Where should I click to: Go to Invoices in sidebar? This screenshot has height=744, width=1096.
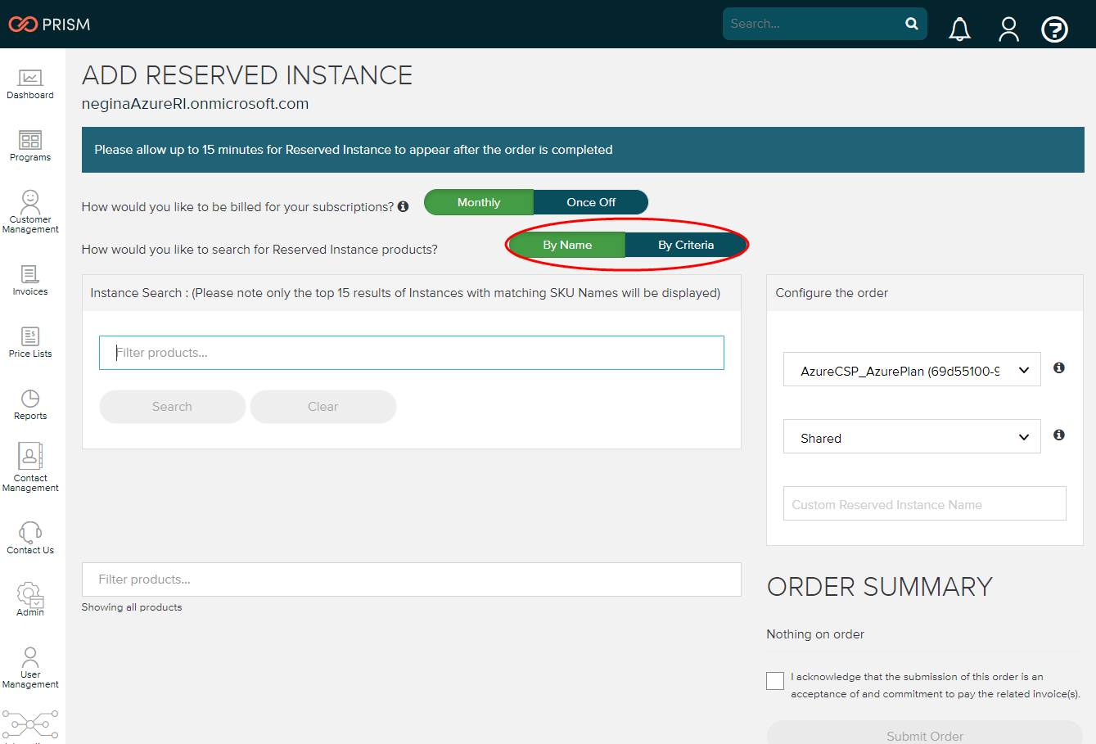[x=30, y=281]
